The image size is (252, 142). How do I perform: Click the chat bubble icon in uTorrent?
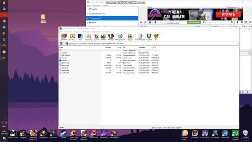click(241, 22)
